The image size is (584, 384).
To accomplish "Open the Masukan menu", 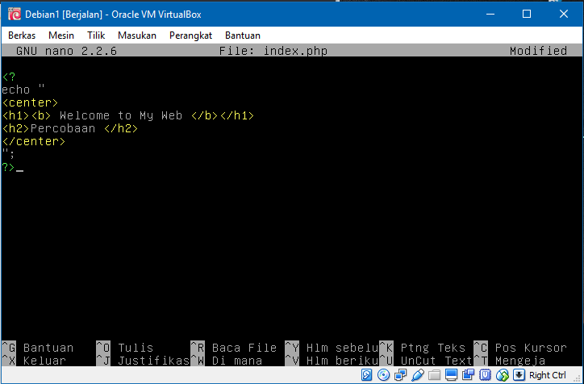I will click(137, 35).
